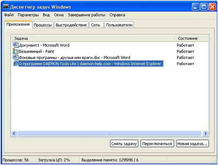This screenshot has height=165, width=218.
Task: Open the Справка menu
Action: pyautogui.click(x=117, y=15)
